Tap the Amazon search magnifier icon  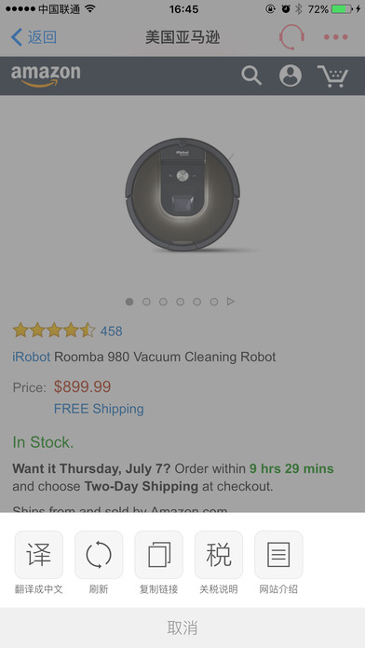coord(251,75)
